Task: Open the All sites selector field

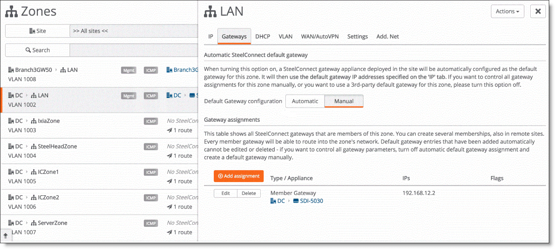Action: pyautogui.click(x=134, y=31)
